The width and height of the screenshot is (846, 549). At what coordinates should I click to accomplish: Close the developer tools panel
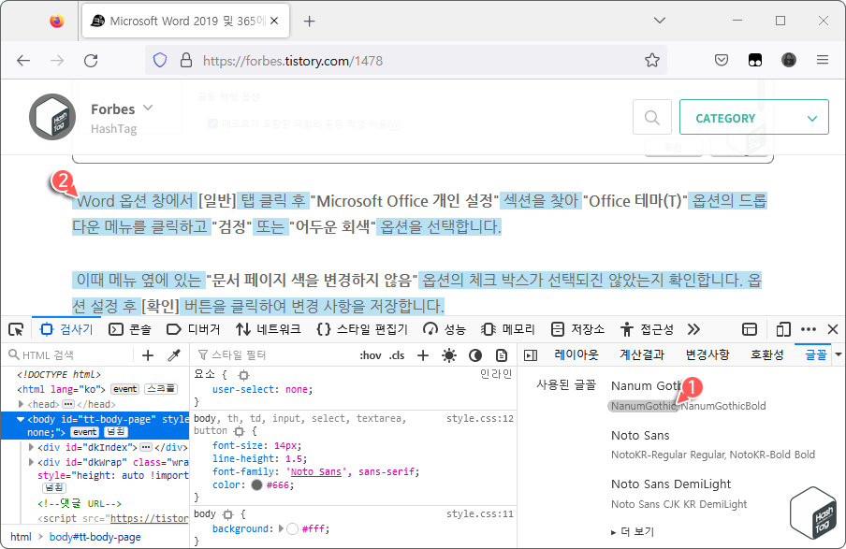833,329
